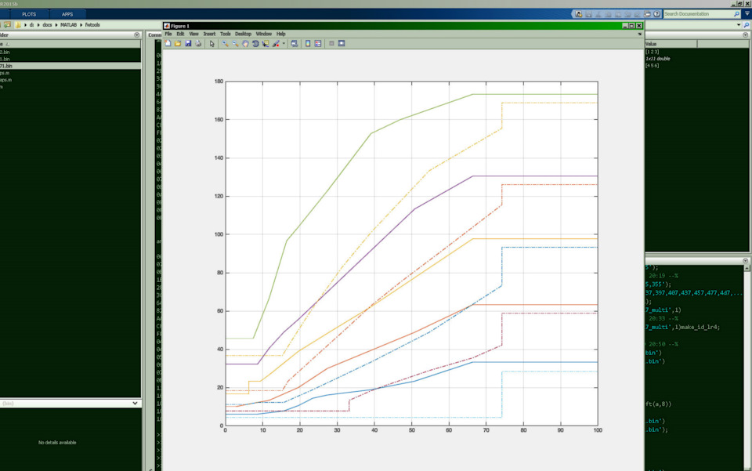Screen dimensions: 752x471
Task: Open the Brush color dropdown arrow
Action: click(284, 44)
